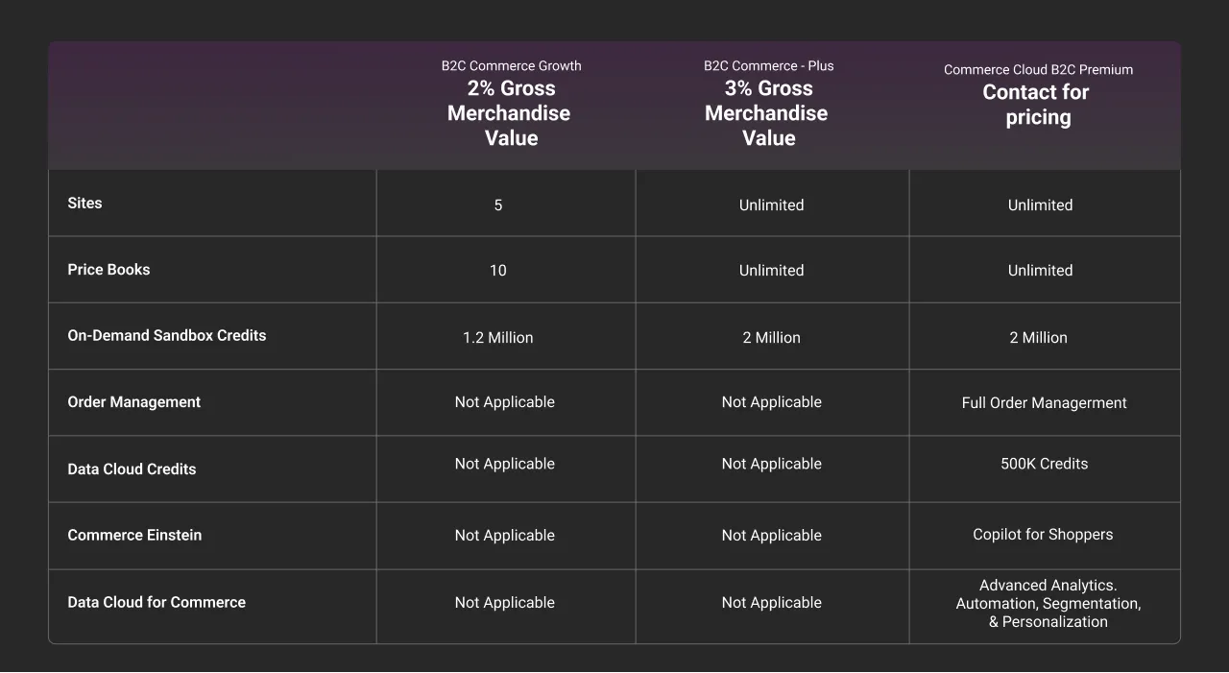Click the 'Advanced Analytics' Premium cell text
The width and height of the screenshot is (1229, 673).
coord(1047,603)
